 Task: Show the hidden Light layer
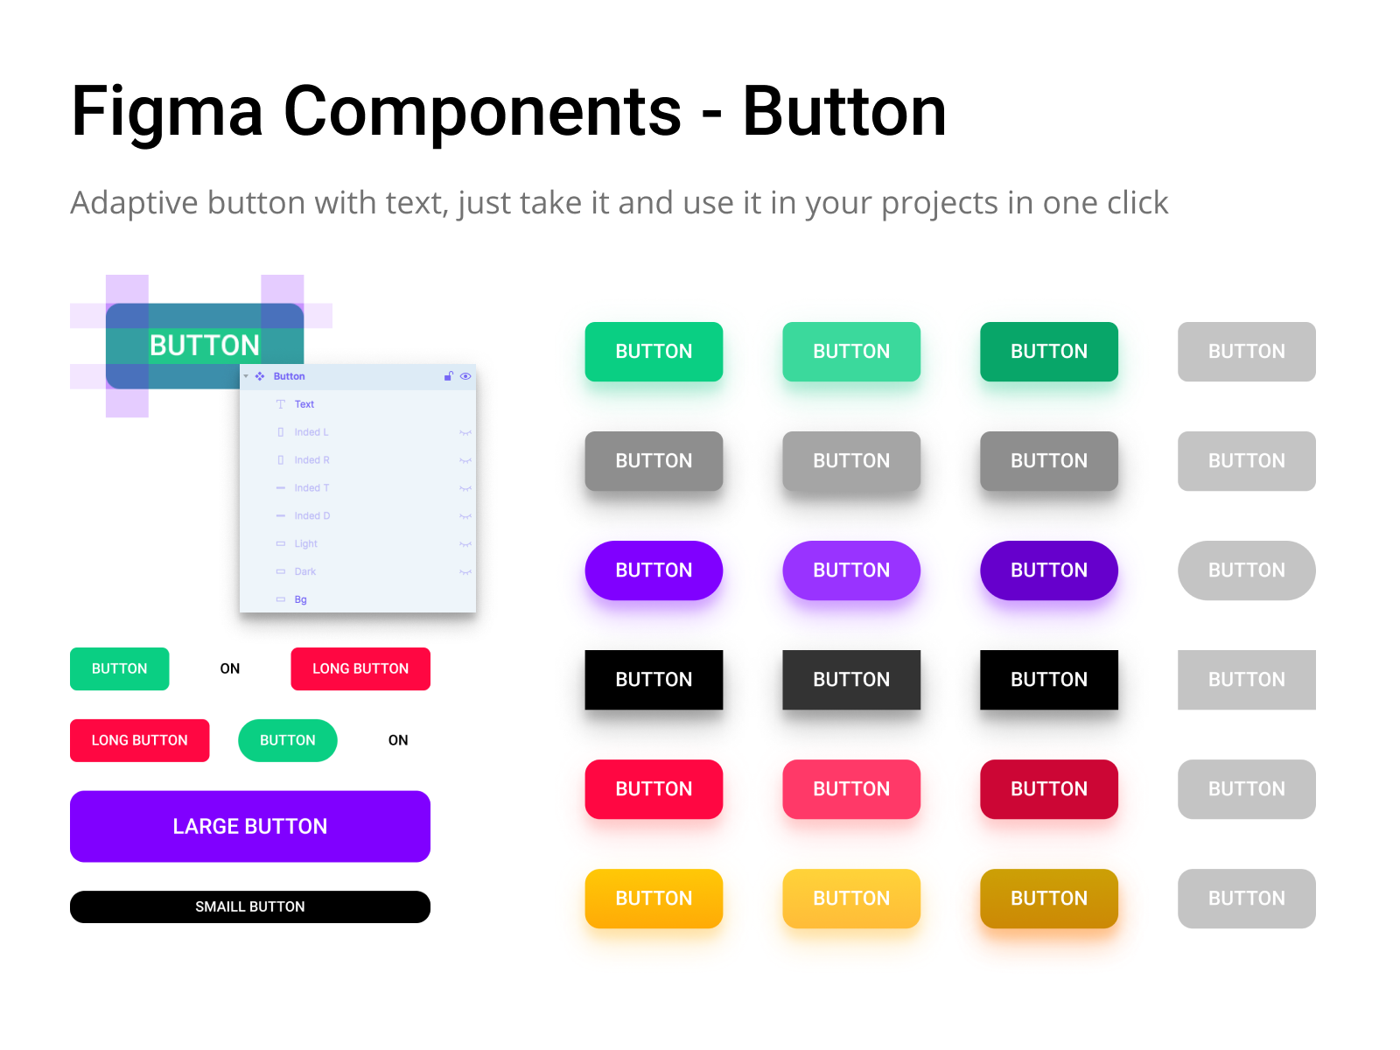[465, 543]
